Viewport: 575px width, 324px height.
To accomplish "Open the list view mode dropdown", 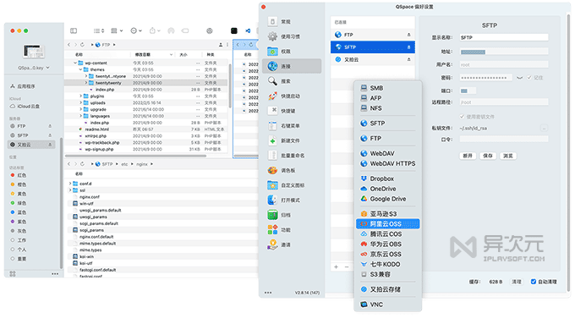I will click(99, 30).
